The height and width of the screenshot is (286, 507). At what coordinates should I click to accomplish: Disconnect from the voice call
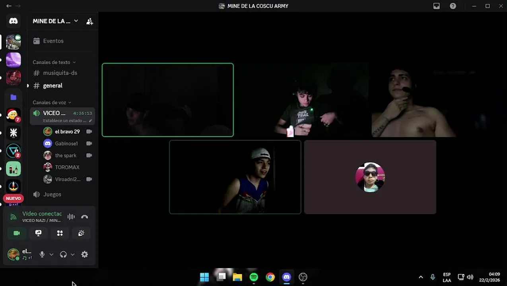85,217
